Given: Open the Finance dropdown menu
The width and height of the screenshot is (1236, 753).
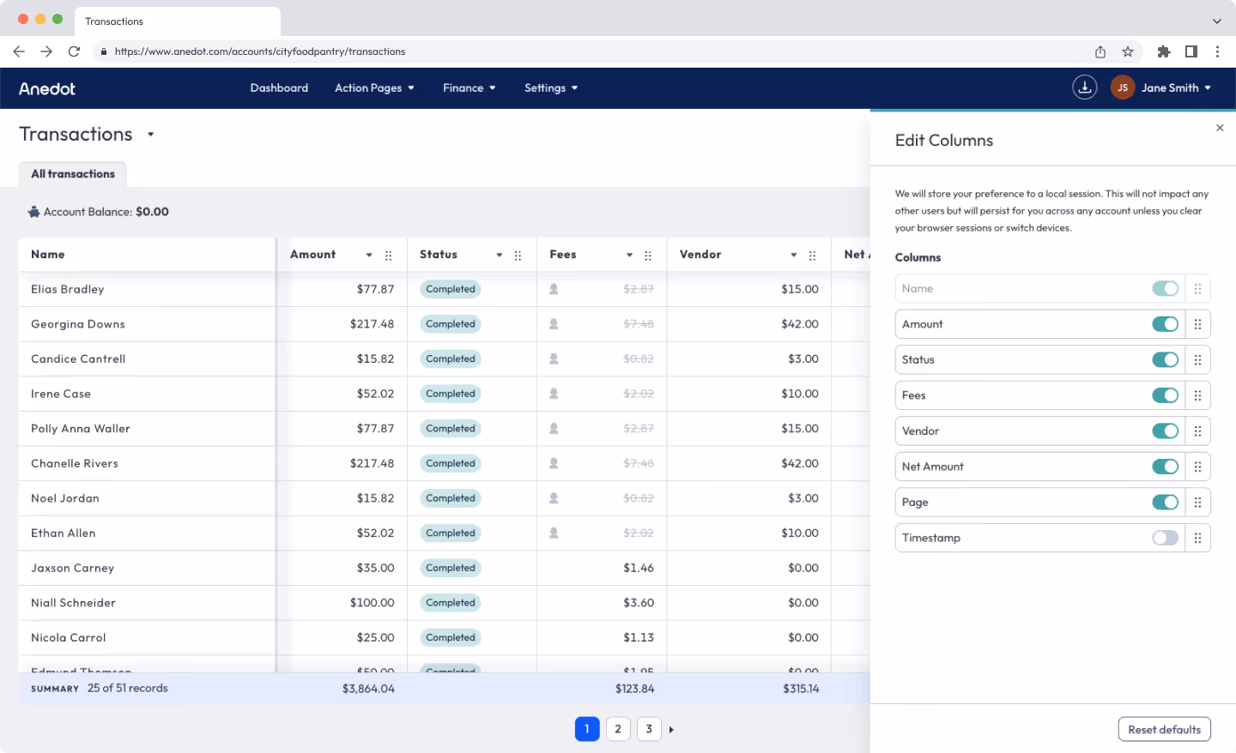Looking at the screenshot, I should point(469,87).
